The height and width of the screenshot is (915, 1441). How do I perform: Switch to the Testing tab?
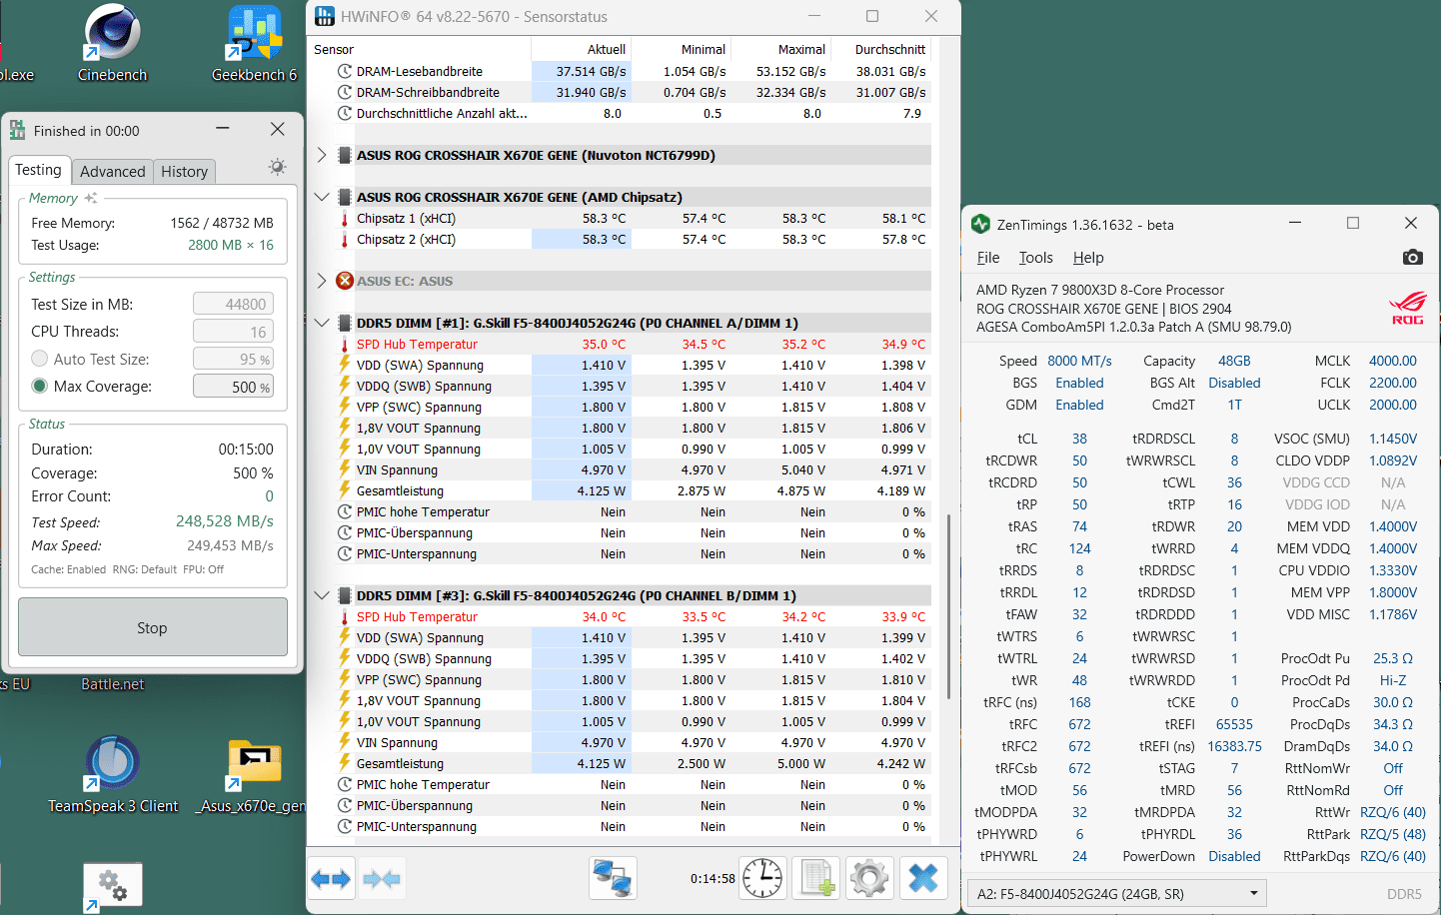point(38,170)
